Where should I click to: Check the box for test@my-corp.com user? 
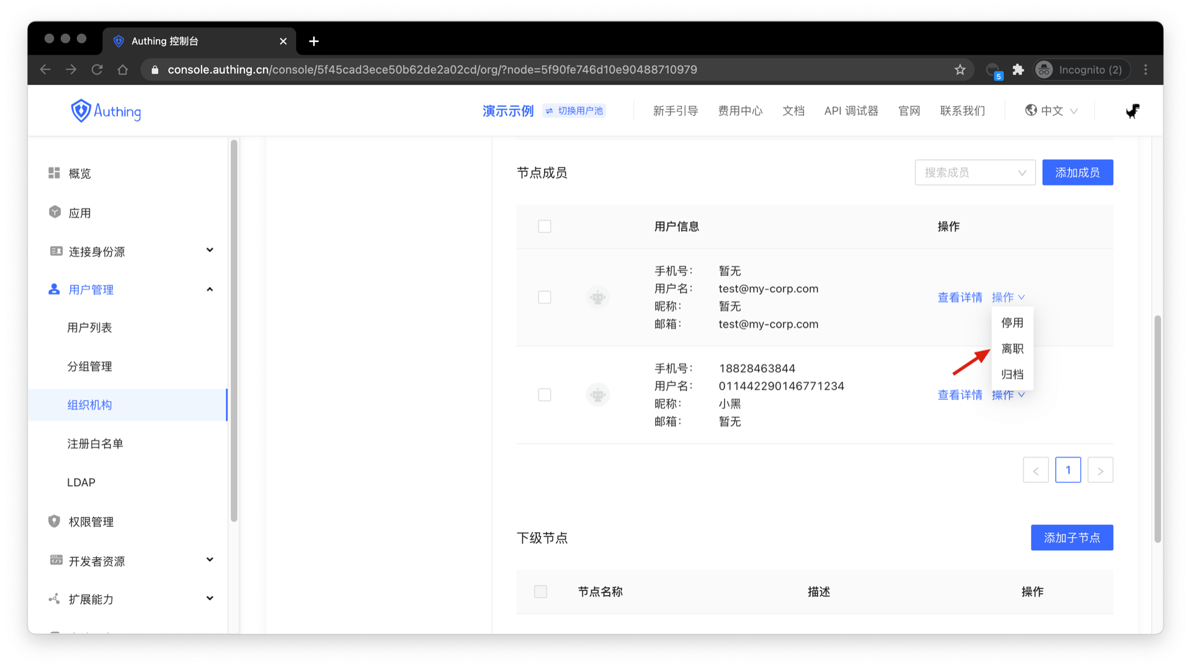(x=544, y=297)
